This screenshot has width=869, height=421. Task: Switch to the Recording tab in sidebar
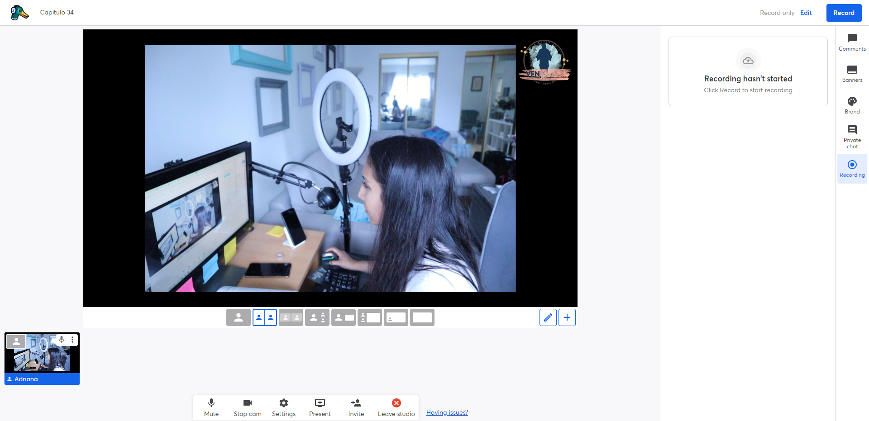(x=852, y=169)
